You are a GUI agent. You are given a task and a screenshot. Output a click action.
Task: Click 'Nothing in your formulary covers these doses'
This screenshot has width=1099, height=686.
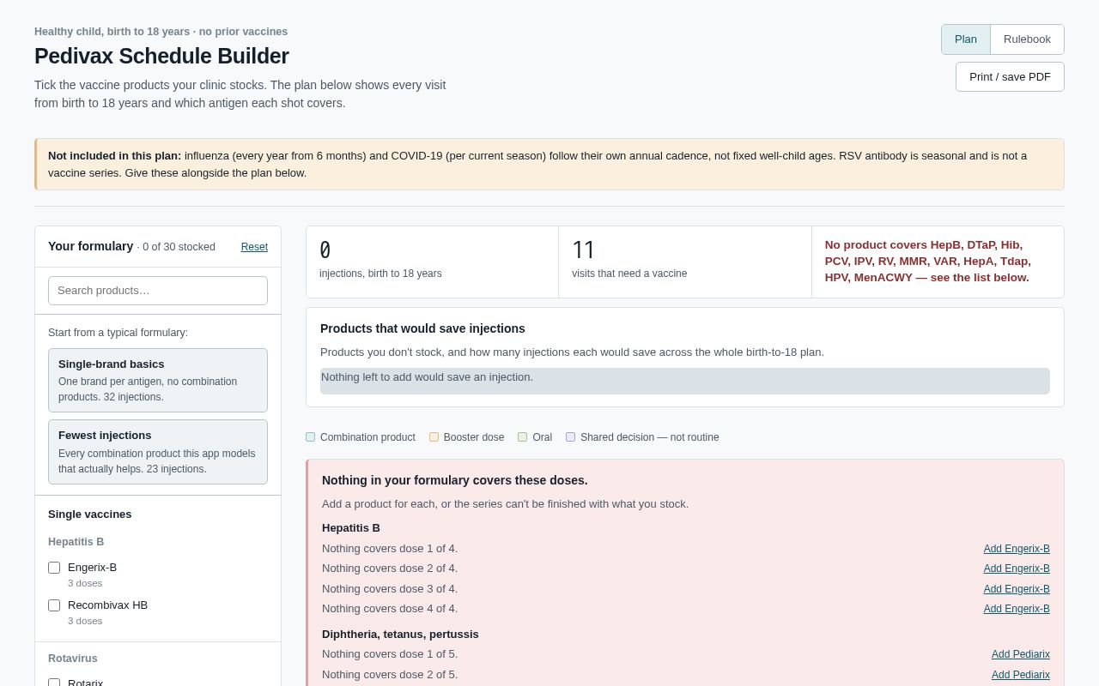[455, 480]
